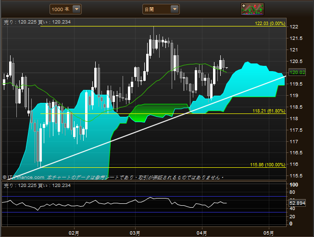
Task: Select the 122.03 (0.00%) Fibonacci label
Action: (270, 24)
